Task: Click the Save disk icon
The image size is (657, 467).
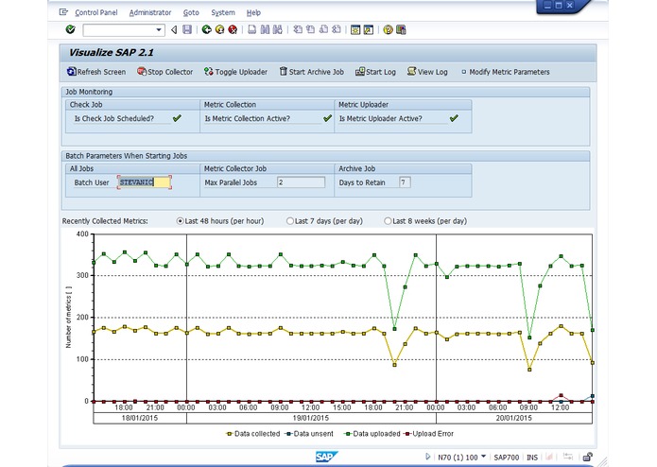Action: click(x=187, y=29)
